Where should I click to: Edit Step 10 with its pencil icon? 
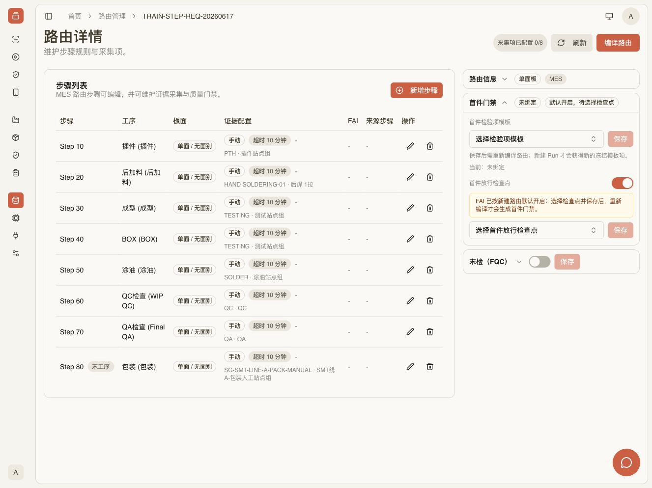[x=410, y=146]
